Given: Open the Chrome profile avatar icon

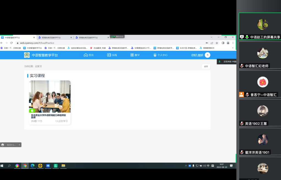Looking at the screenshot, I should 228,43.
